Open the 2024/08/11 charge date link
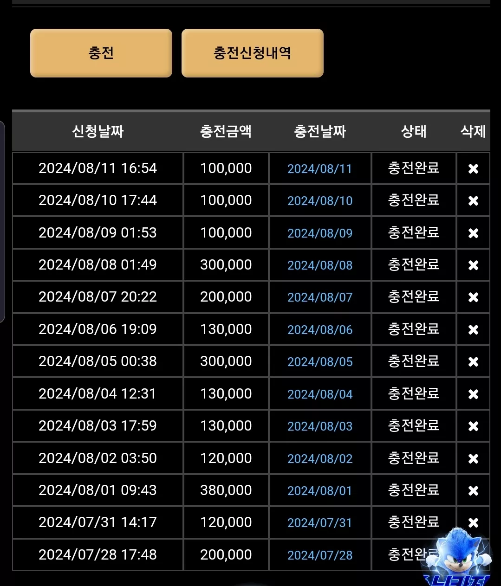The height and width of the screenshot is (586, 501). tap(320, 169)
